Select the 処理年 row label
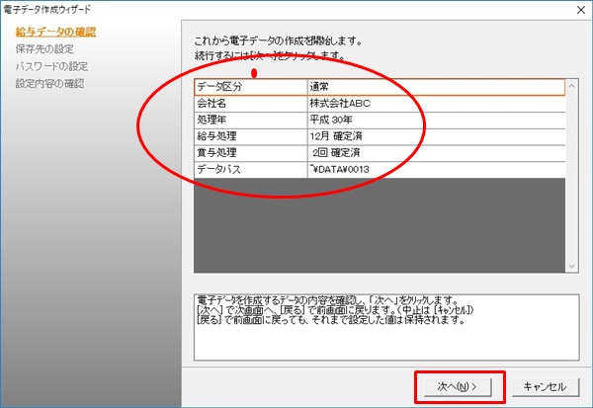593x408 pixels. 251,121
